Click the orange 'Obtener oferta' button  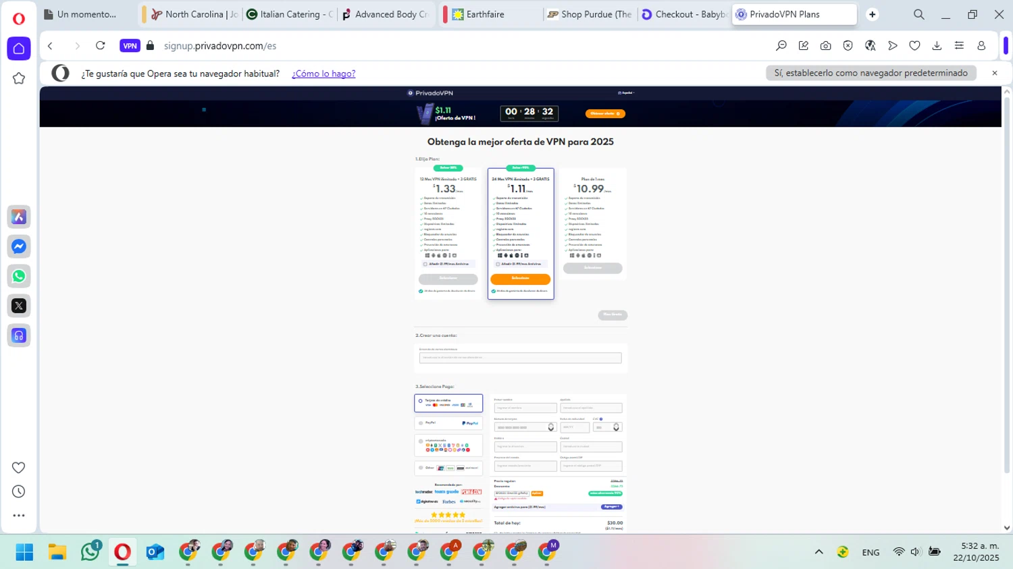(605, 113)
